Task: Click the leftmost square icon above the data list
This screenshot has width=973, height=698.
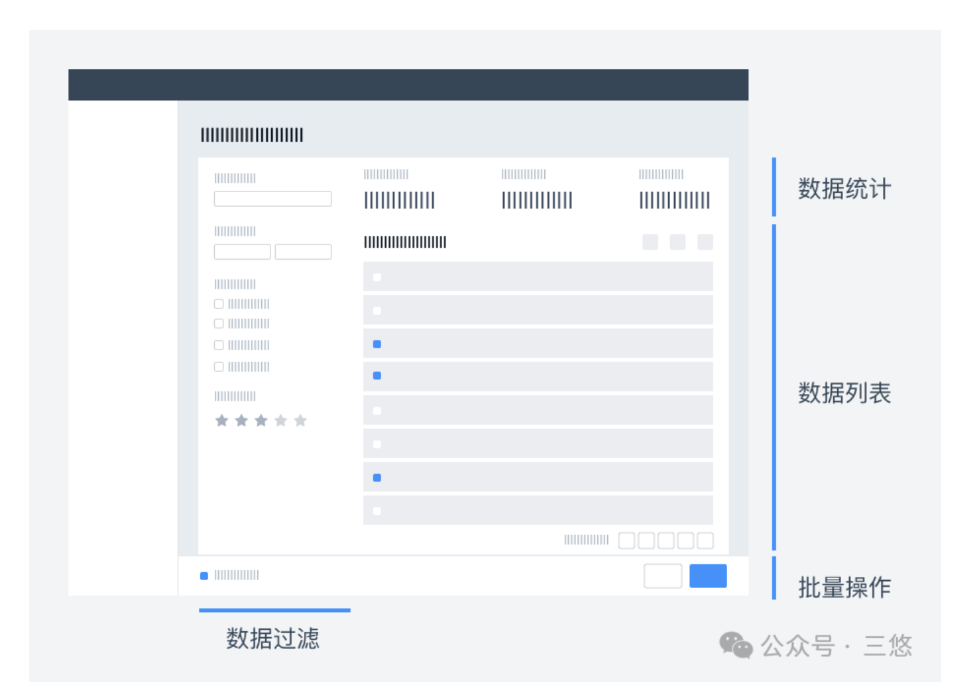Action: click(650, 242)
